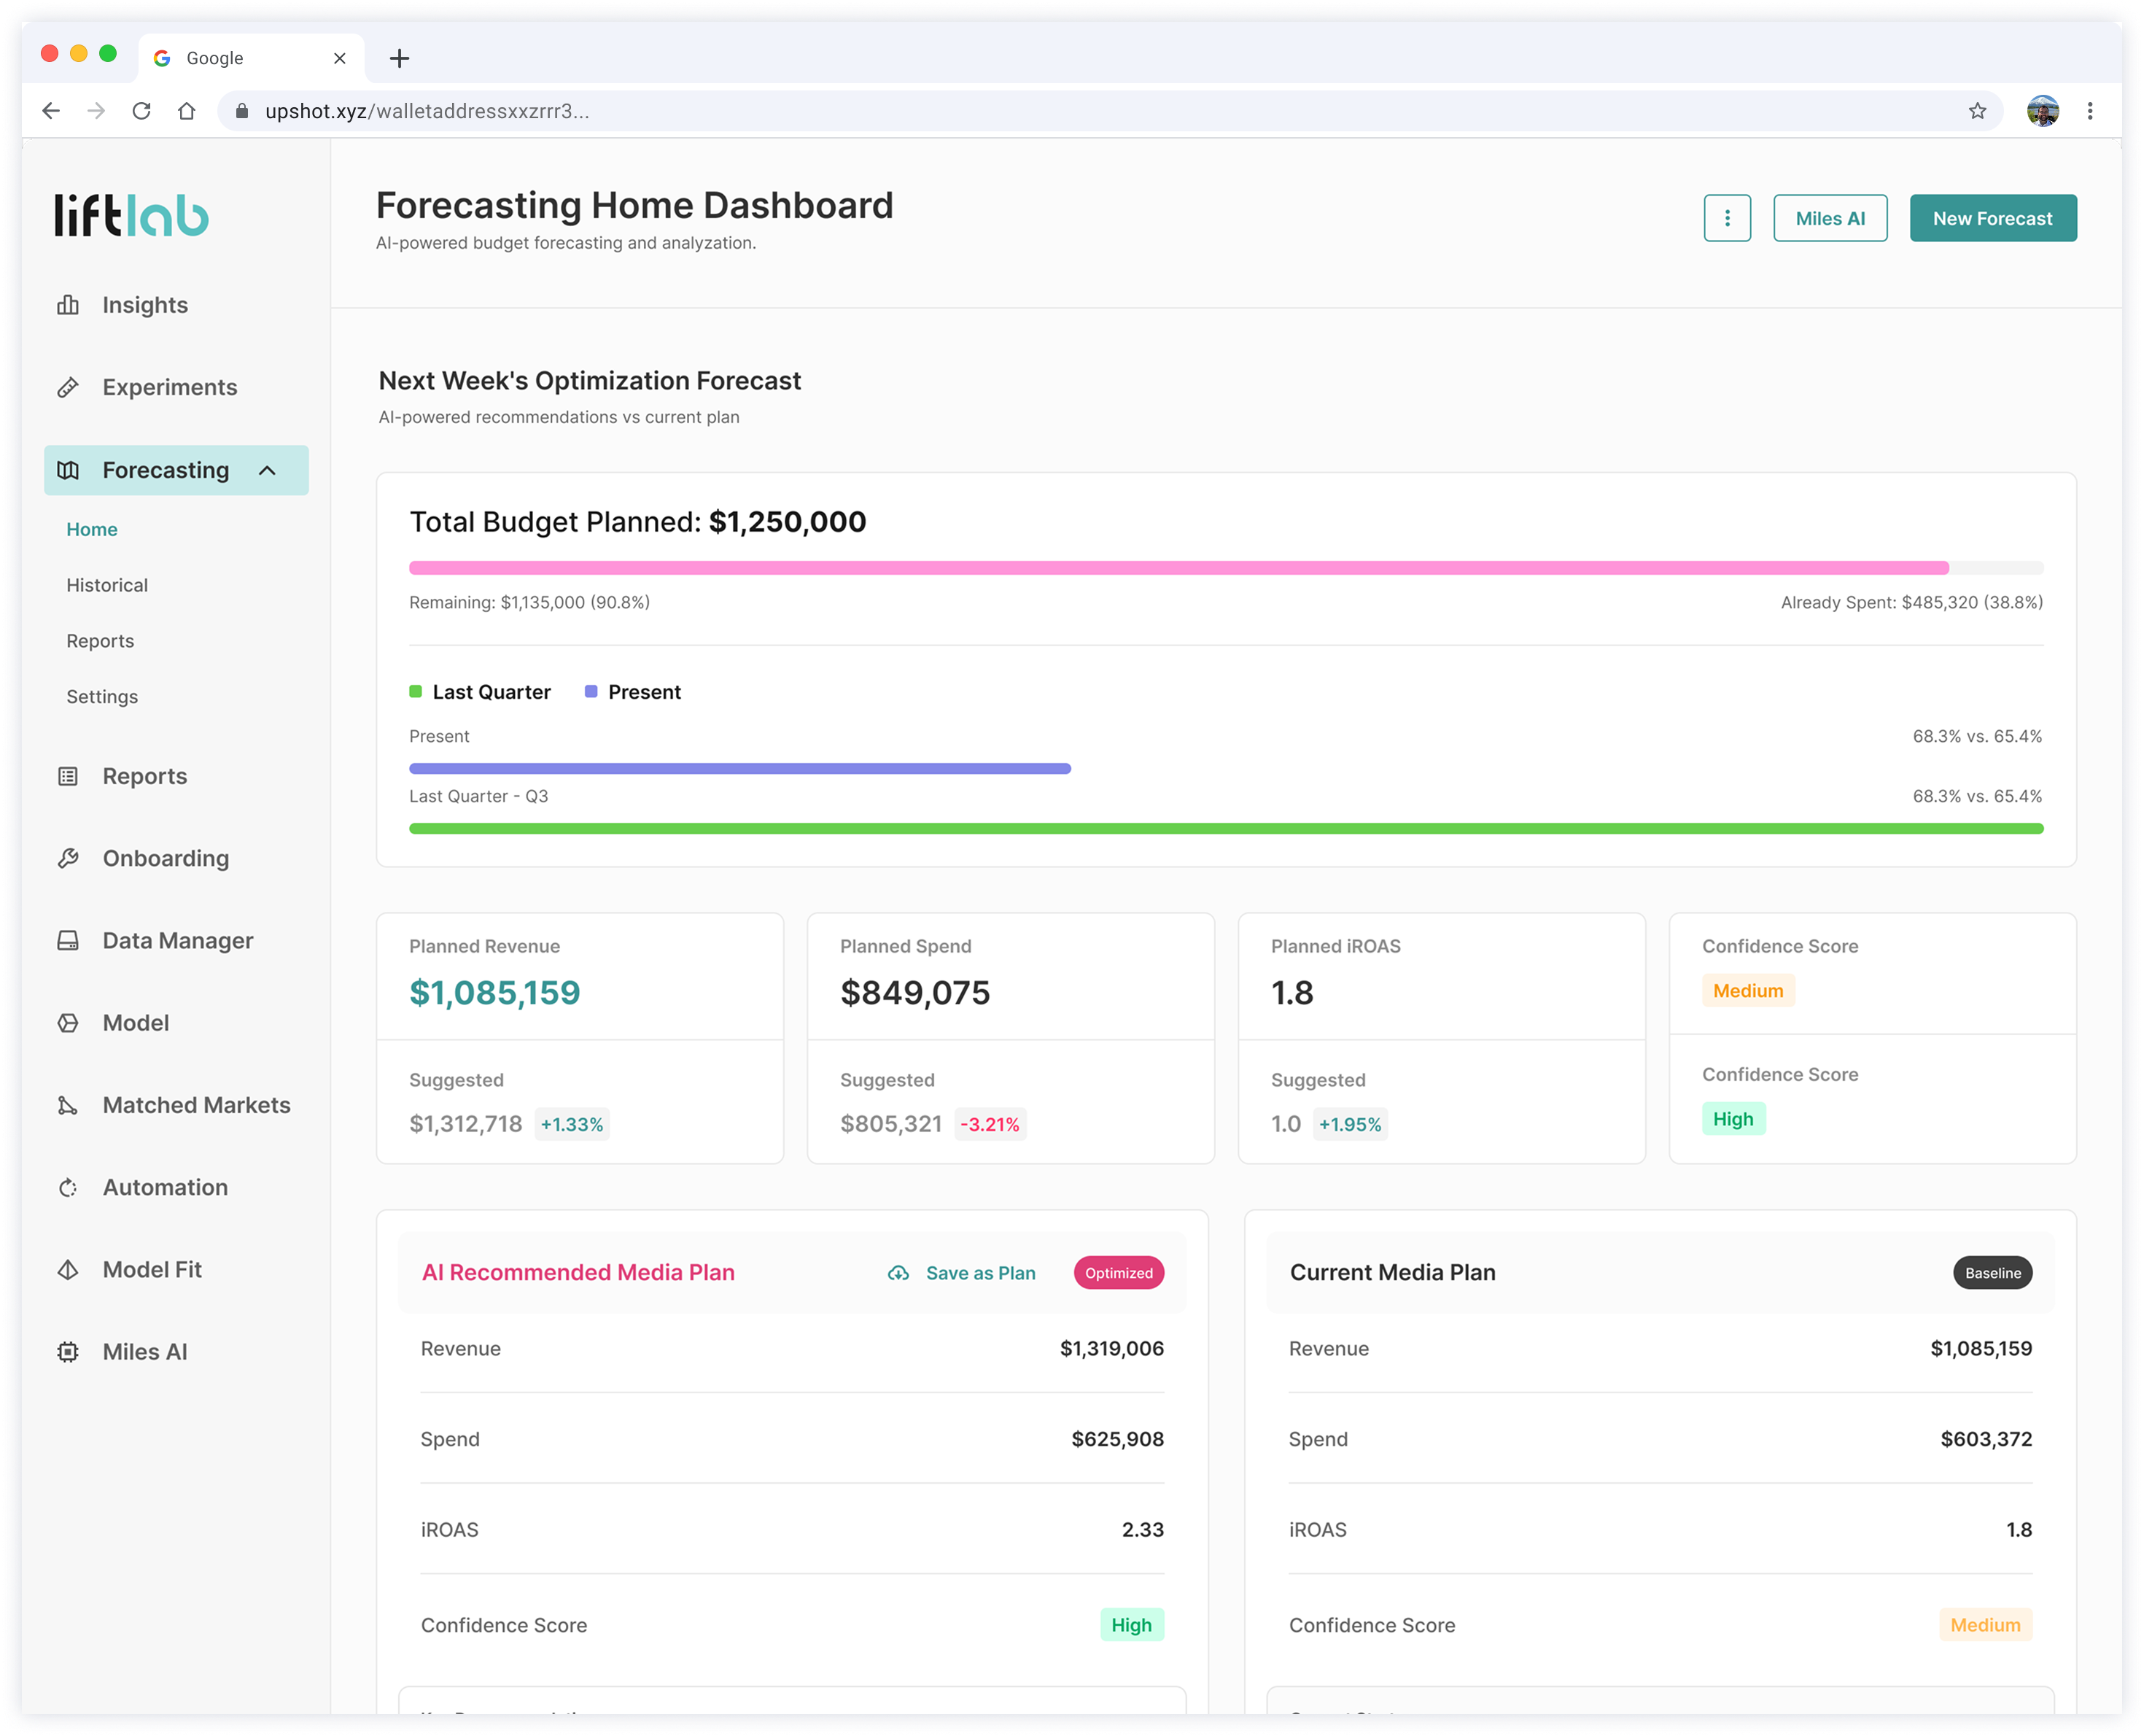Click the green Last Quarter legend swatch
Screen dimensions: 2144x1736
[416, 692]
